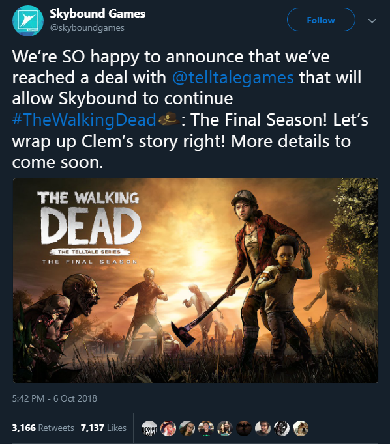Open the Skybound Games profile avatar
This screenshot has height=444, width=390.
pyautogui.click(x=28, y=21)
